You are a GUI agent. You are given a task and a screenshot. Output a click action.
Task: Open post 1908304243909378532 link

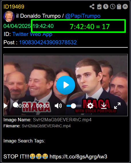[x=48, y=42]
